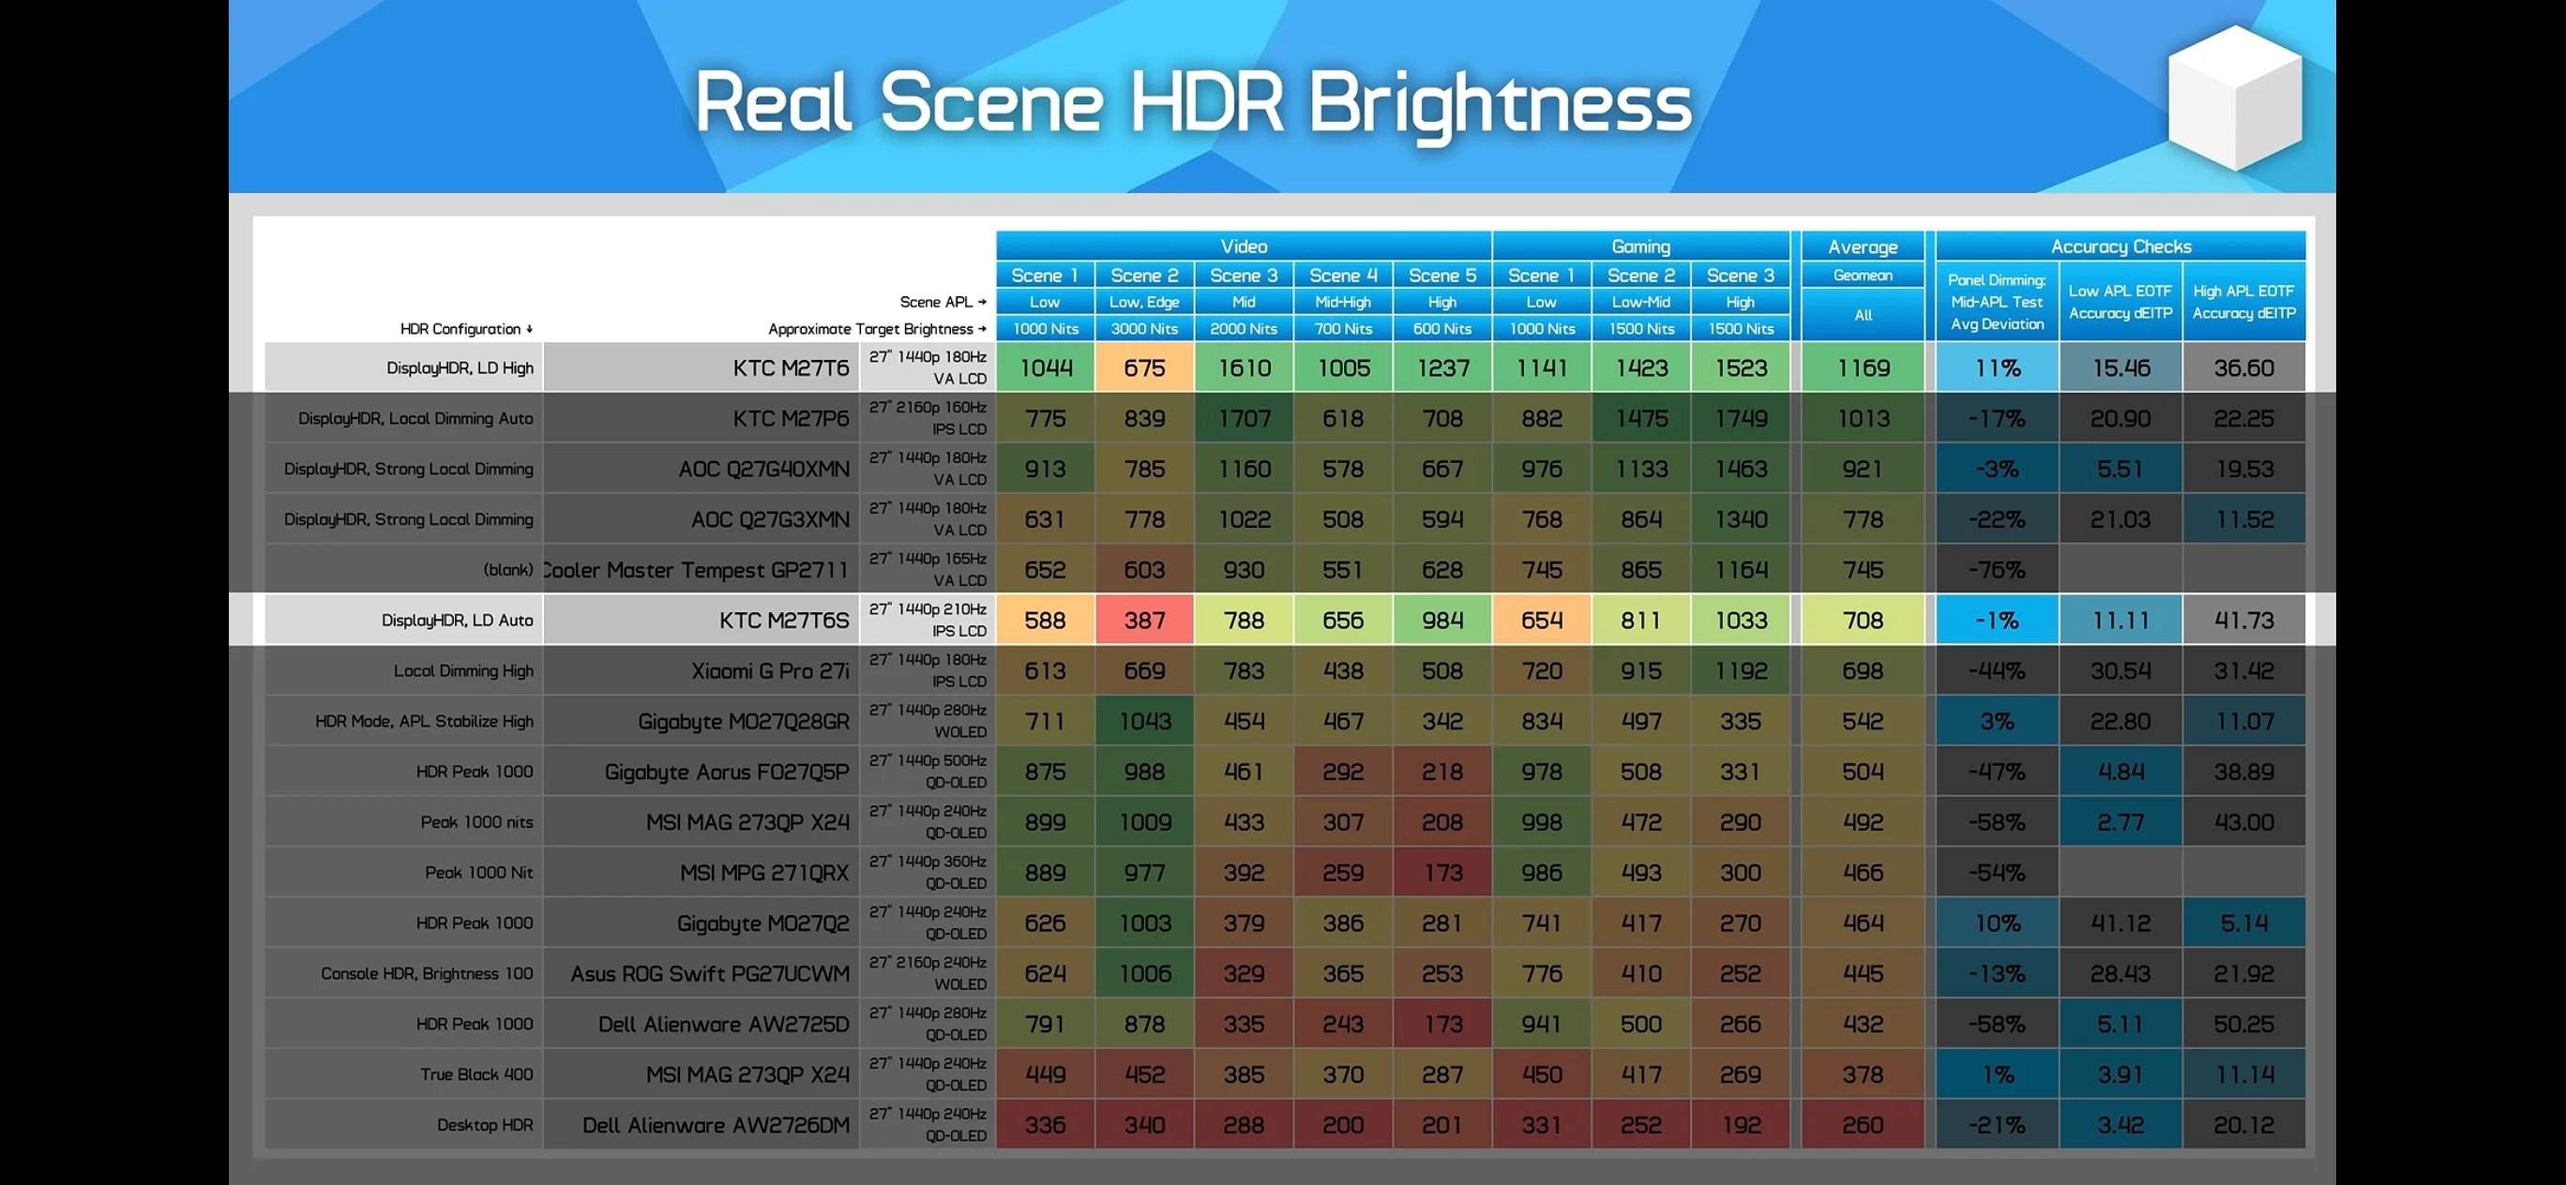Select the "1009" value in the Peak 1000 nits row
Viewport: 2566px width, 1185px height.
1143,822
